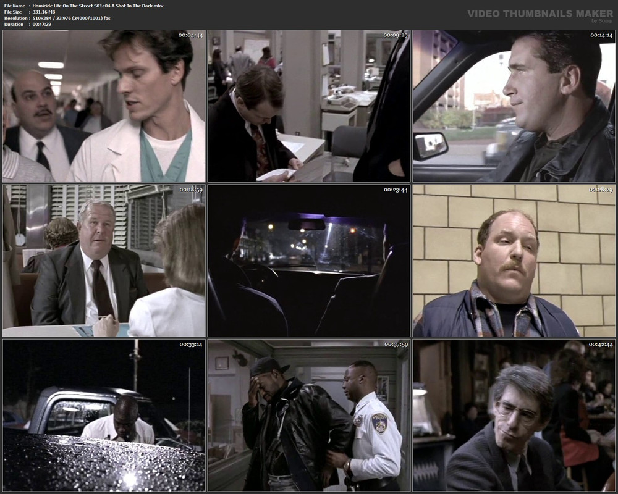Click the timestamp label 00:23:44
Viewport: 618px width, 494px height.
396,190
